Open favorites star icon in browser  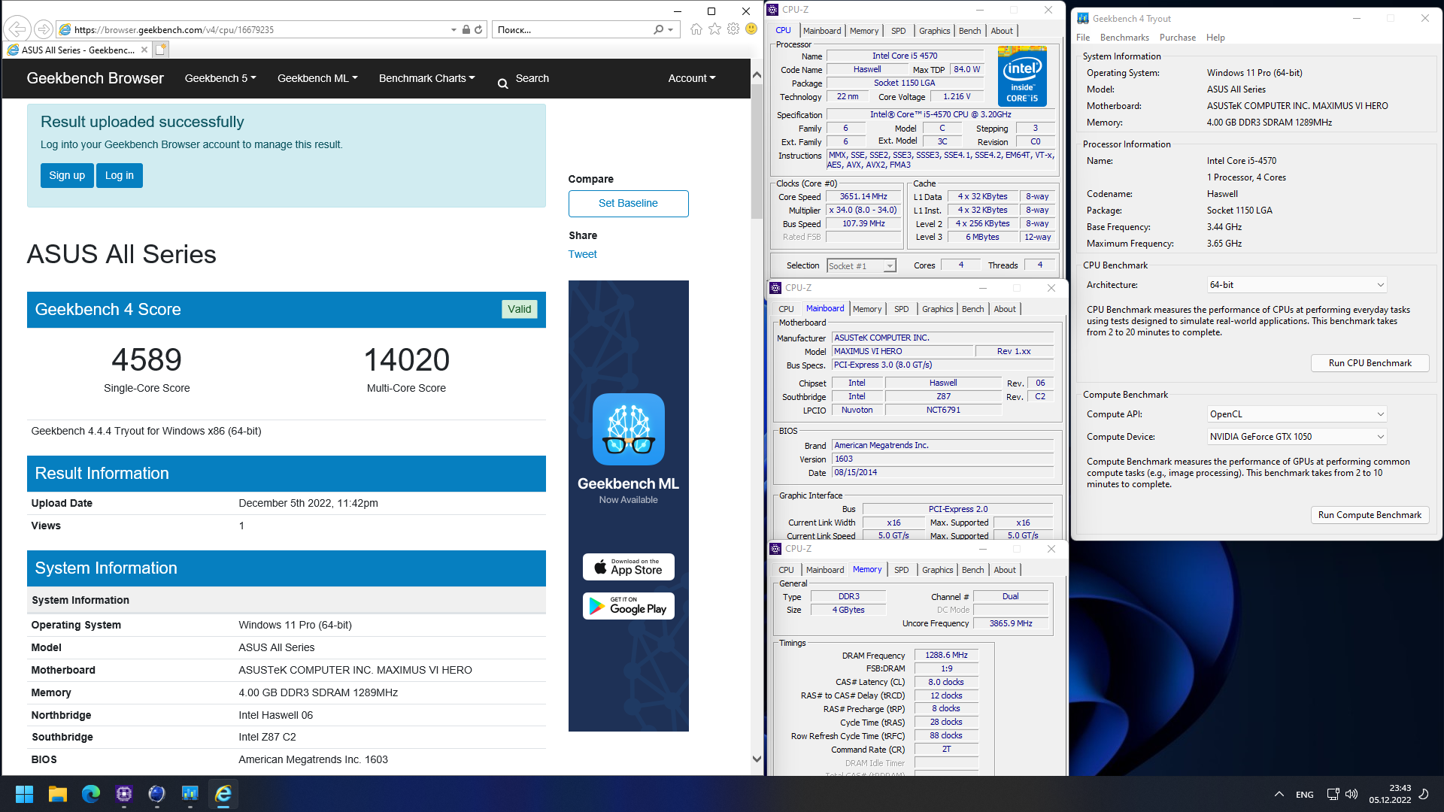click(714, 29)
